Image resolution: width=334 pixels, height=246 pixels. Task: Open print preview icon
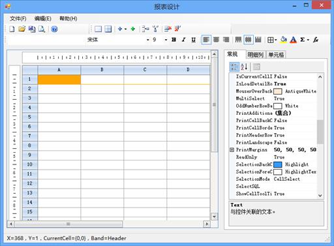click(x=42, y=29)
